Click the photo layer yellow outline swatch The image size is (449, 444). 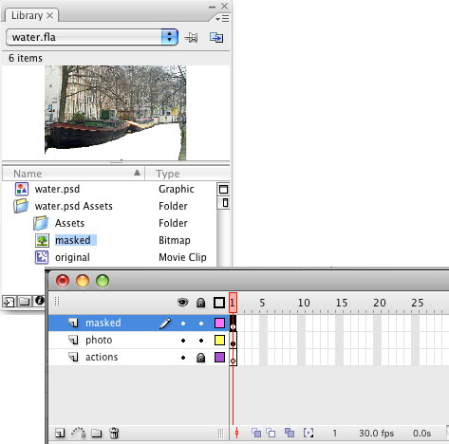219,340
